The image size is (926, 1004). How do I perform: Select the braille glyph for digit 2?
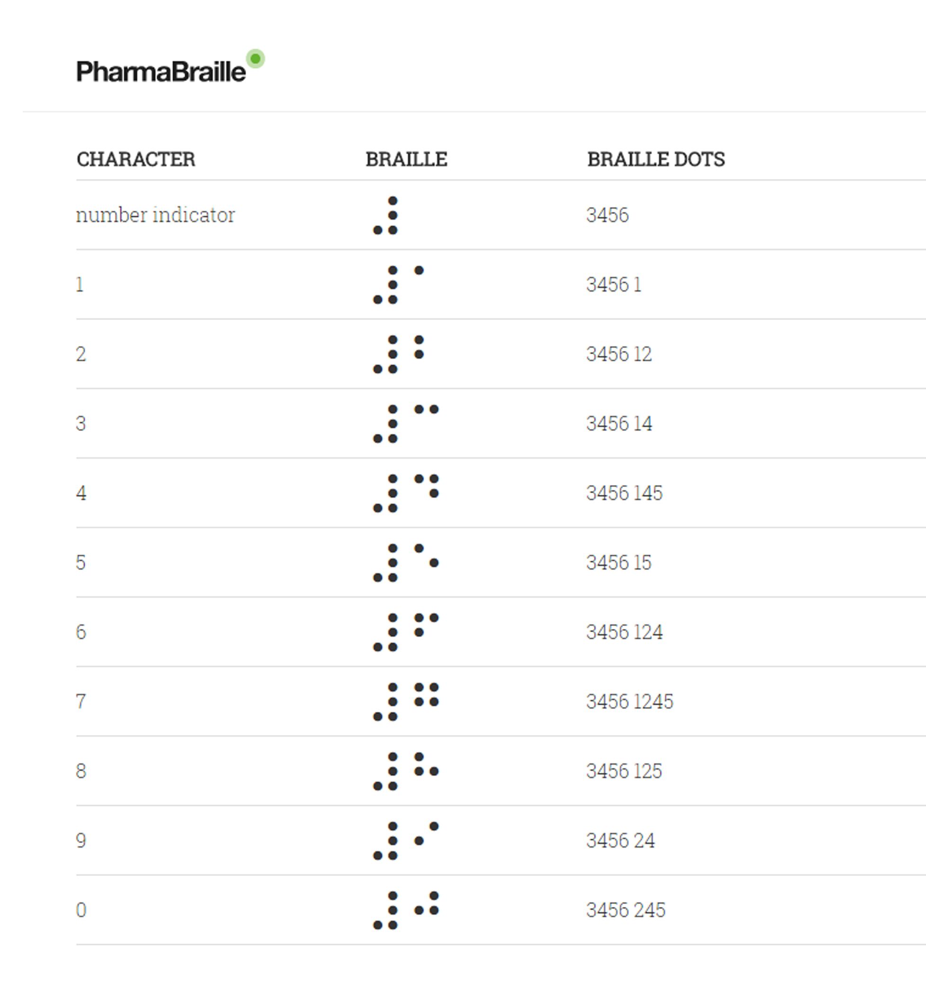tap(398, 354)
